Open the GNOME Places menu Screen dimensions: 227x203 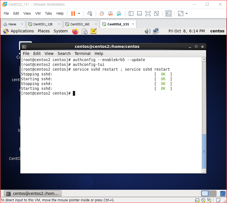click(x=44, y=31)
